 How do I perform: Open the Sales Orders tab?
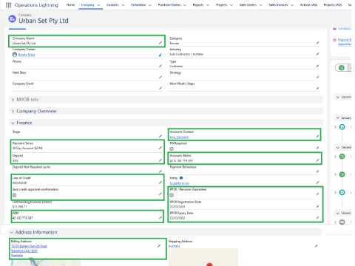[248, 5]
